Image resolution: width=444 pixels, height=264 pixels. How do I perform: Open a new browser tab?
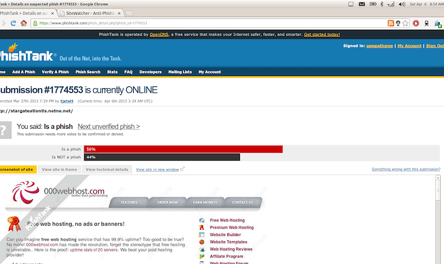point(129,13)
